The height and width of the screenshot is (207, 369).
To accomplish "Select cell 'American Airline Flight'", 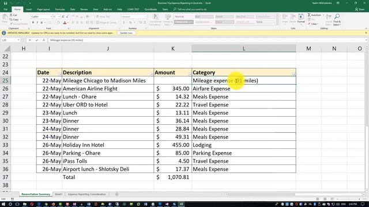I will pyautogui.click(x=108, y=89).
